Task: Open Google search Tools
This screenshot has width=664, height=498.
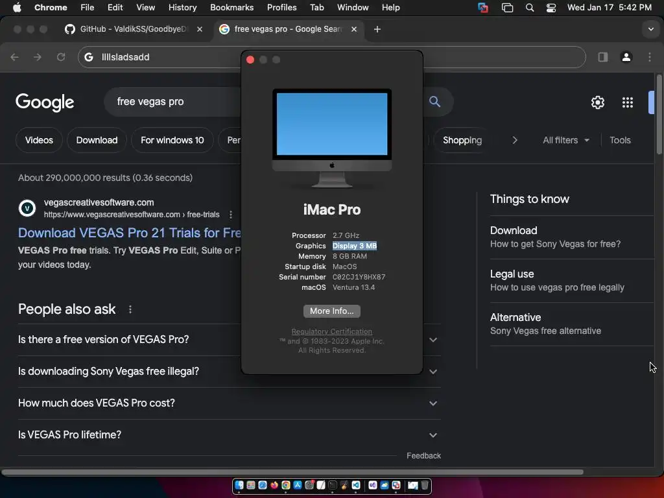Action: (620, 140)
